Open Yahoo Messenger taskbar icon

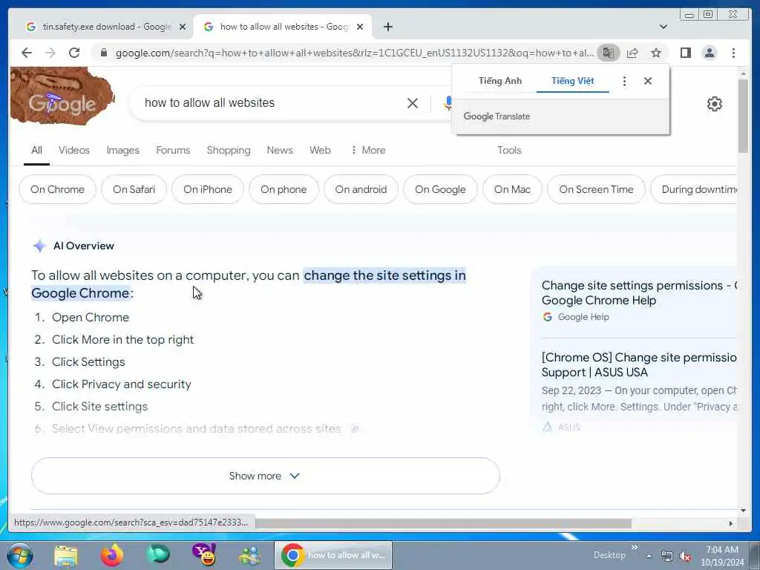click(x=204, y=555)
